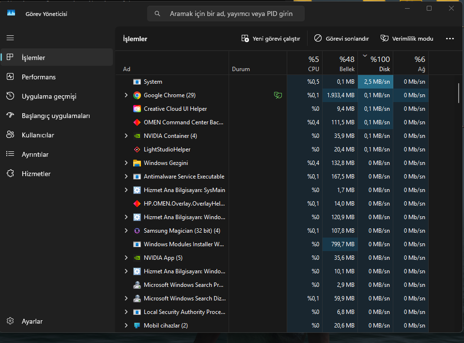This screenshot has width=464, height=343.
Task: Expand the NVIDIA Container (4) group
Action: click(x=126, y=136)
